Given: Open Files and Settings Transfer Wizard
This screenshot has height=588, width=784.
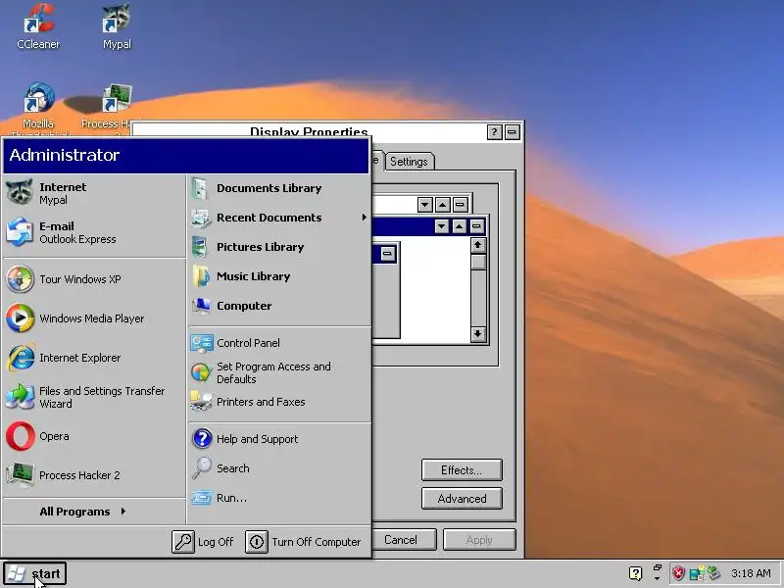Looking at the screenshot, I should [94, 397].
